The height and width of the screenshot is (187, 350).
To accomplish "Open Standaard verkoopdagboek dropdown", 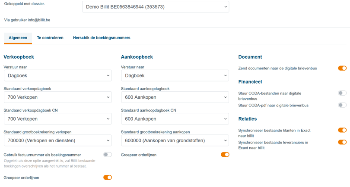I will [58, 97].
